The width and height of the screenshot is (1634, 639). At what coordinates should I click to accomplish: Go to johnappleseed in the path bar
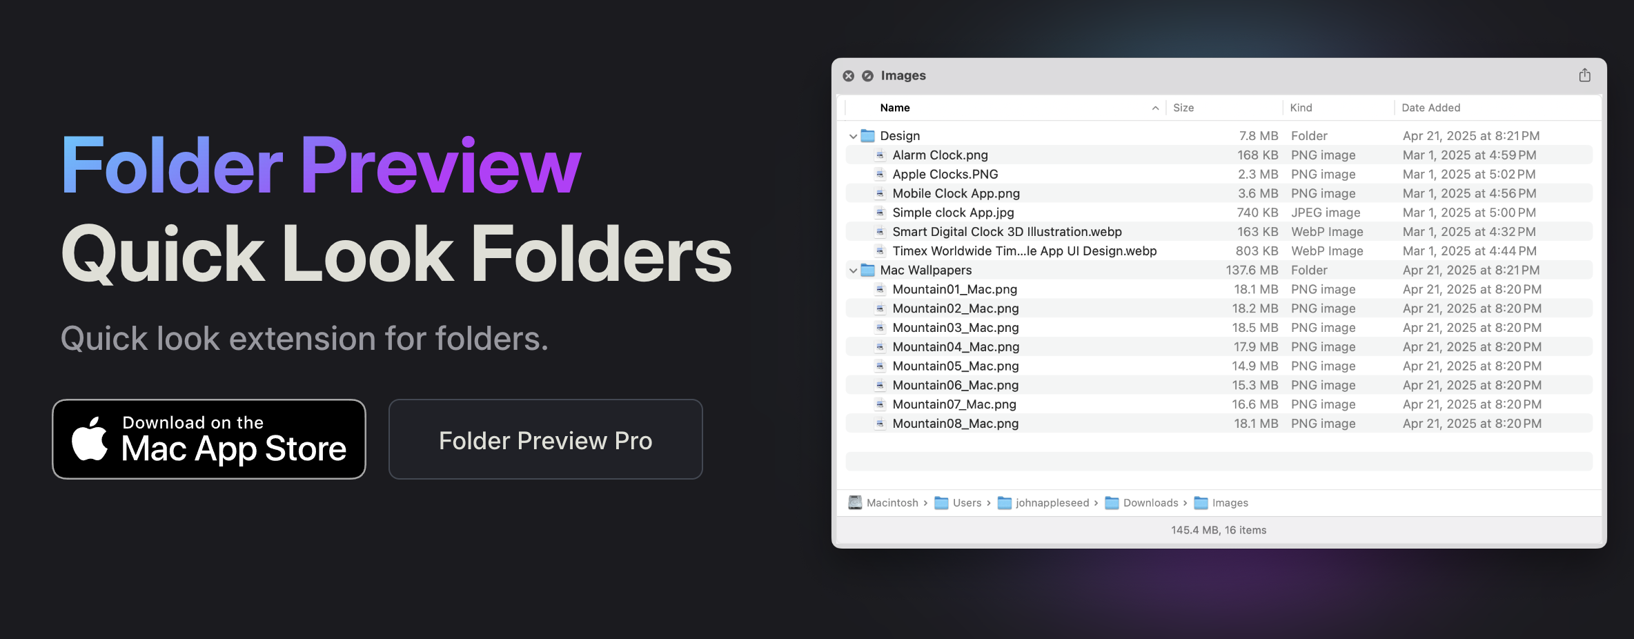(x=1052, y=503)
